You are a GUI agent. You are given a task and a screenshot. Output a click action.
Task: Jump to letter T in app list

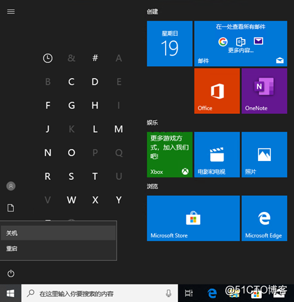coord(95,176)
